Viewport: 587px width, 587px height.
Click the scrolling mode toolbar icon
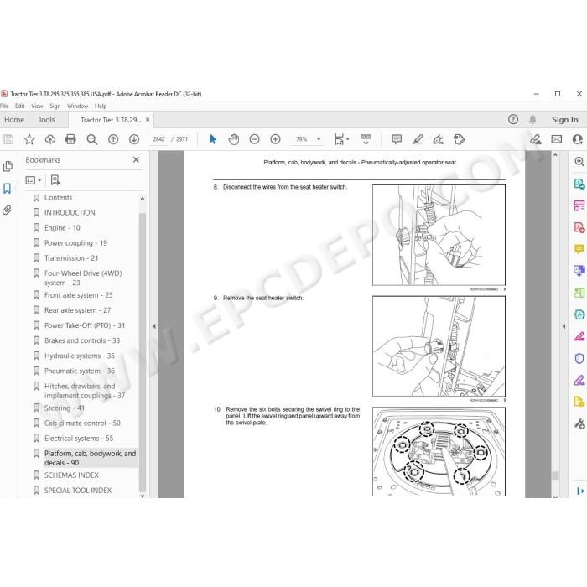tap(366, 140)
